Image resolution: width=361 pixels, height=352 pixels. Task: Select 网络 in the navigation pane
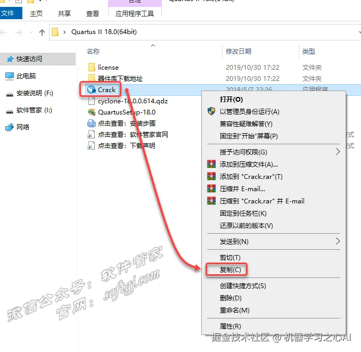(23, 127)
